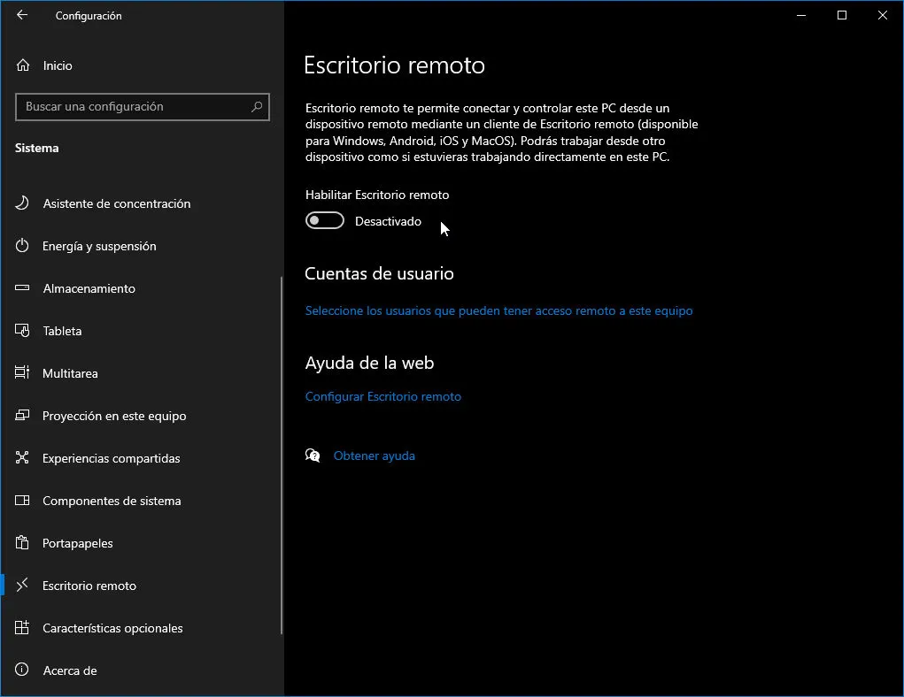Click the Sistema section heading

tap(37, 148)
